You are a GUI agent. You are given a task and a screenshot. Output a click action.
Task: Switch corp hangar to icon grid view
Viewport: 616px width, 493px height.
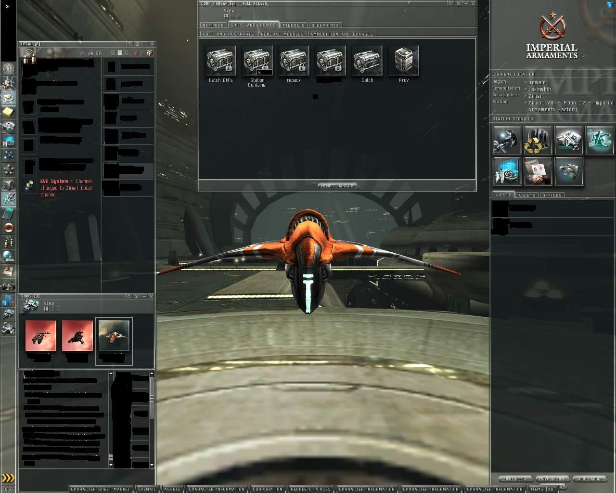tap(226, 16)
